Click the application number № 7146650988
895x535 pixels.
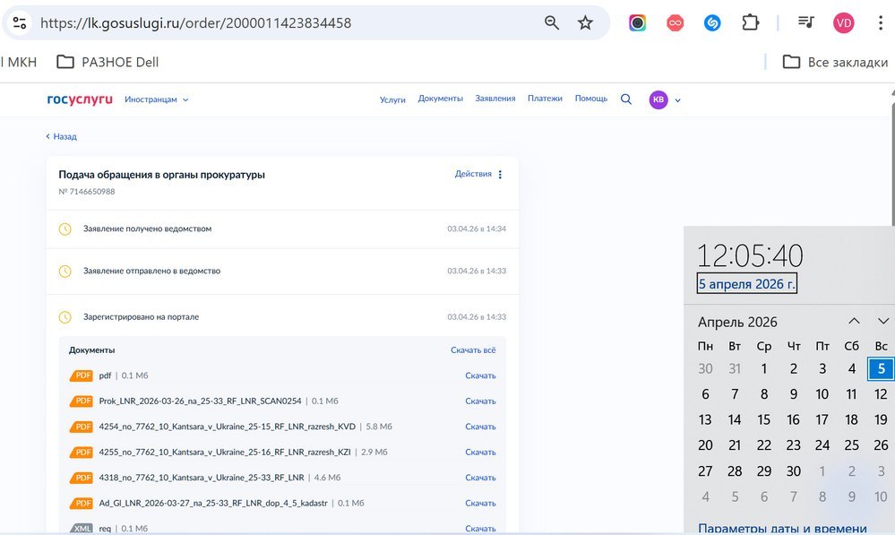click(87, 192)
